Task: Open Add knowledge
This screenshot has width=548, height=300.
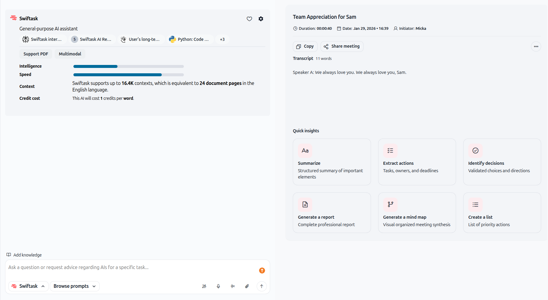Action: (24, 255)
